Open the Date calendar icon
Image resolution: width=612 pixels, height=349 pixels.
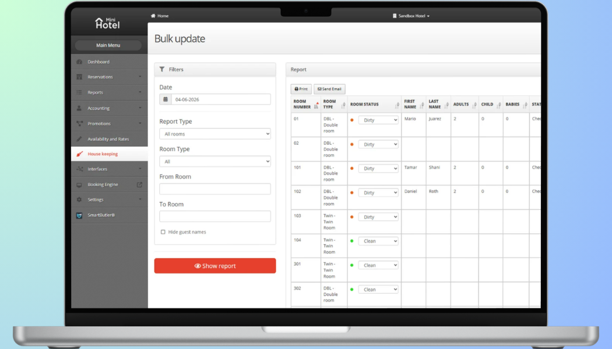(166, 99)
